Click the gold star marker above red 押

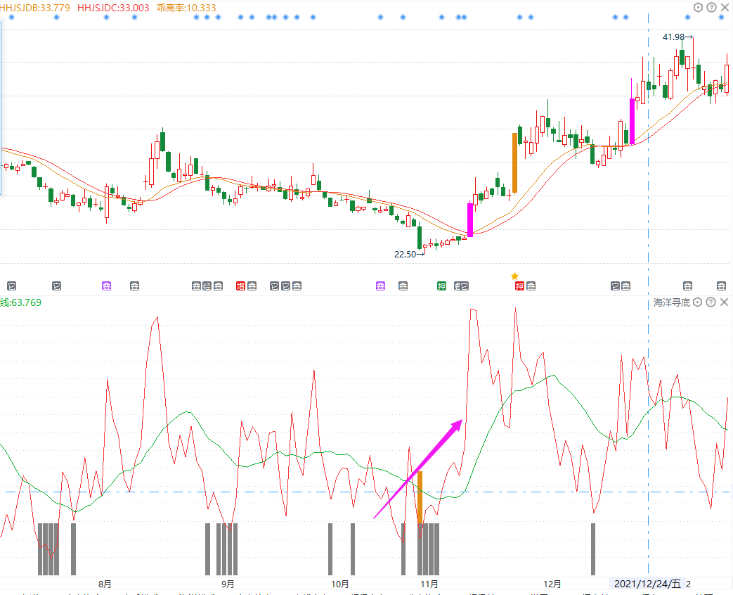514,276
